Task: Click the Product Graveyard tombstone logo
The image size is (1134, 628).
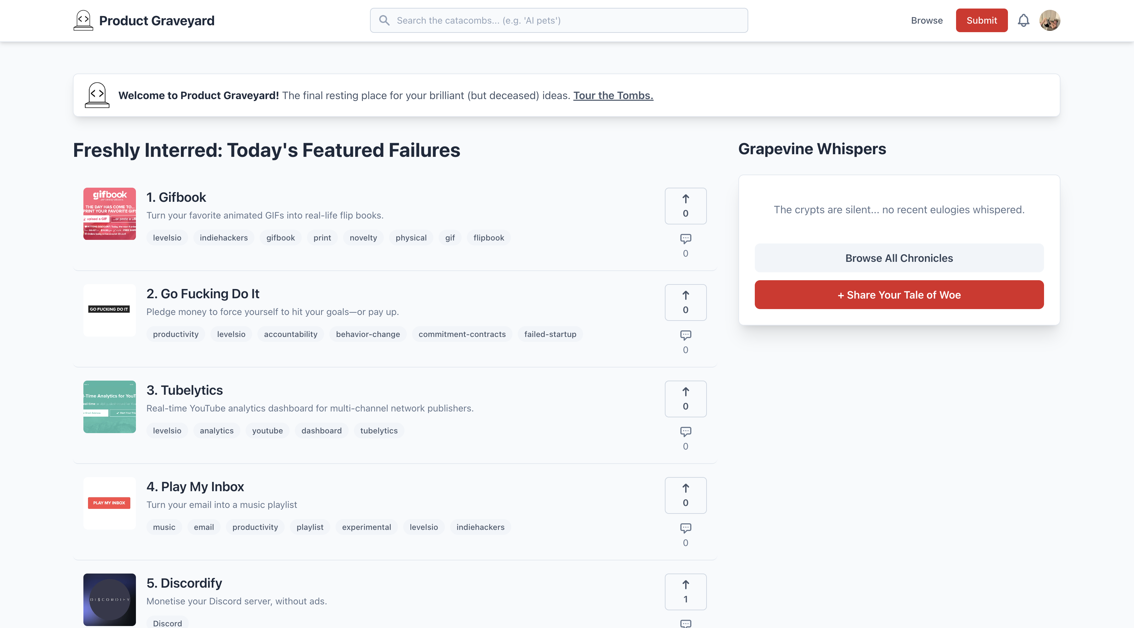Action: 83,20
